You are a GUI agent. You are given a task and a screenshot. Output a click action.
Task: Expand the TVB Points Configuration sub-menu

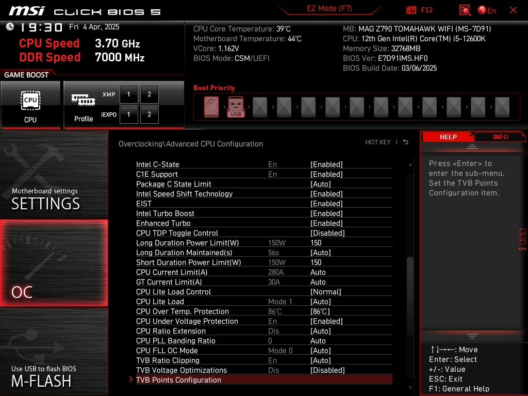[178, 380]
